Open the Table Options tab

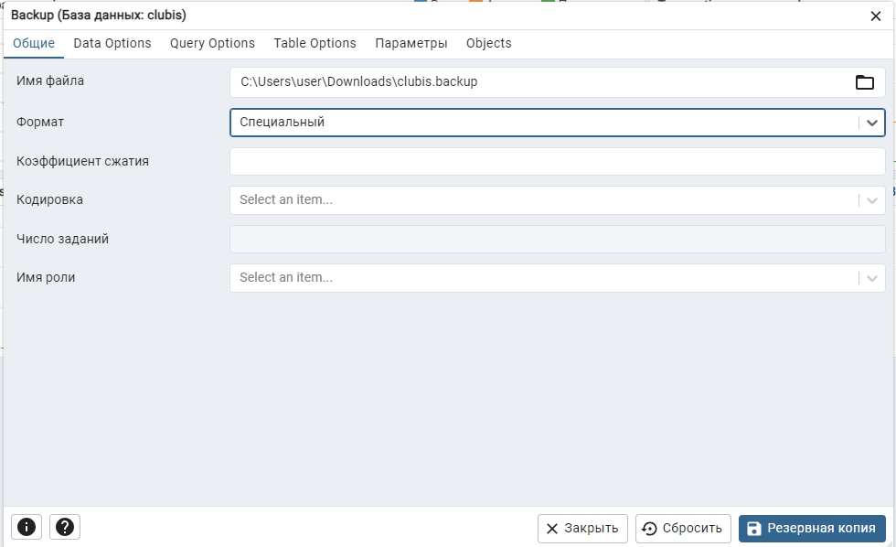point(315,43)
